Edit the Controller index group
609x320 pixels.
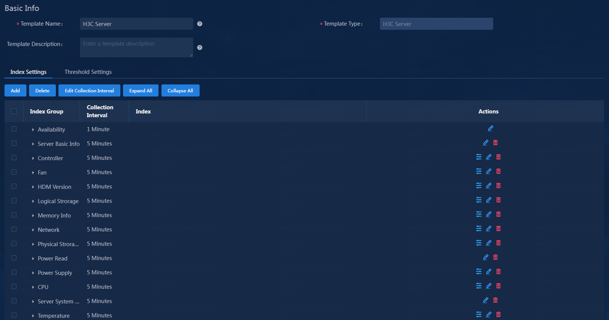click(489, 157)
